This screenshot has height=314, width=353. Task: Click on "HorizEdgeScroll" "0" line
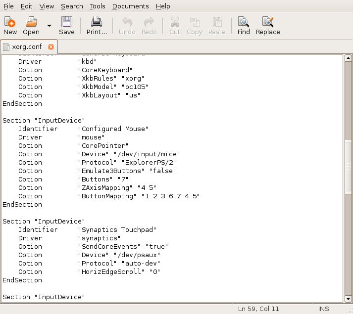pyautogui.click(x=119, y=271)
